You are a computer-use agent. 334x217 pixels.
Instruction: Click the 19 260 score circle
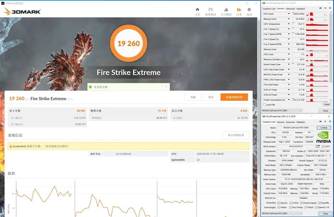pyautogui.click(x=129, y=43)
